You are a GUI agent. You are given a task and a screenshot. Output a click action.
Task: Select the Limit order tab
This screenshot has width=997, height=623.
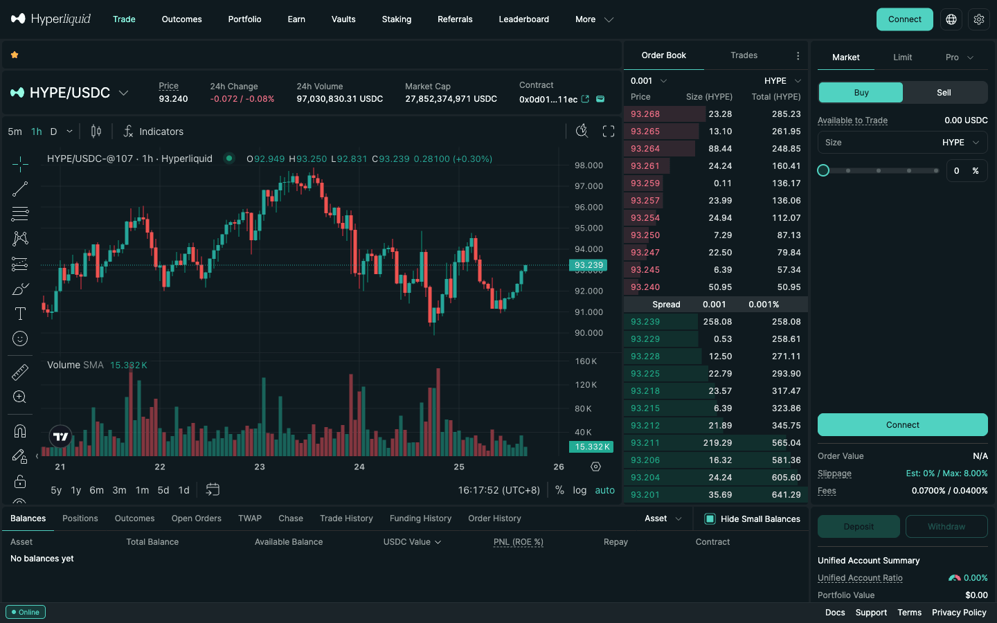click(902, 57)
